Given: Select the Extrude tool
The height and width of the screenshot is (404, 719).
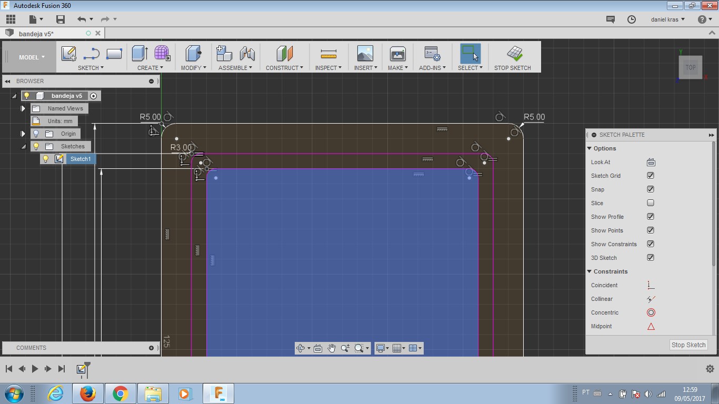Looking at the screenshot, I should pyautogui.click(x=140, y=53).
